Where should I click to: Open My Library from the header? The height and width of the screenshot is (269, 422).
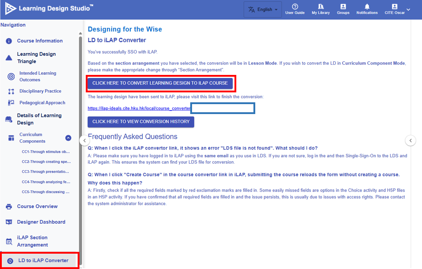[x=321, y=7]
